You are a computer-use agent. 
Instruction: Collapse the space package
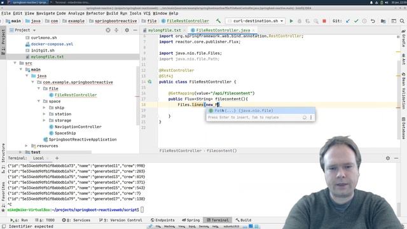(x=39, y=101)
